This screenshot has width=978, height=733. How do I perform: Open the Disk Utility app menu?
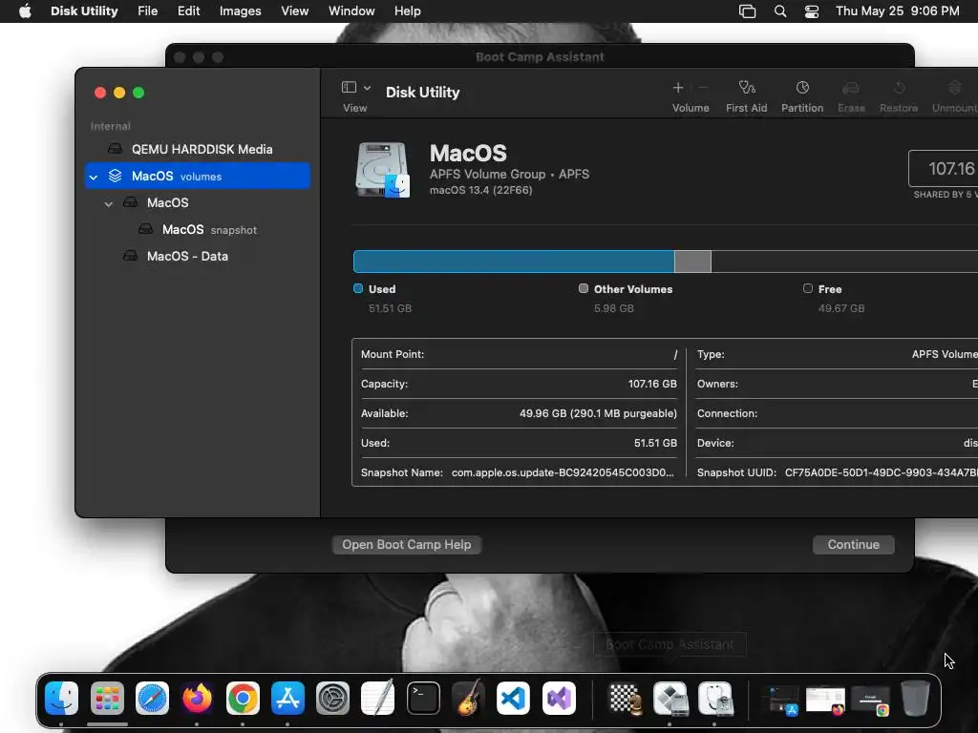point(84,11)
